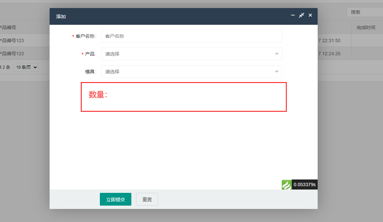Click the 22:31:50 time cell
The image size is (383, 222).
point(329,41)
